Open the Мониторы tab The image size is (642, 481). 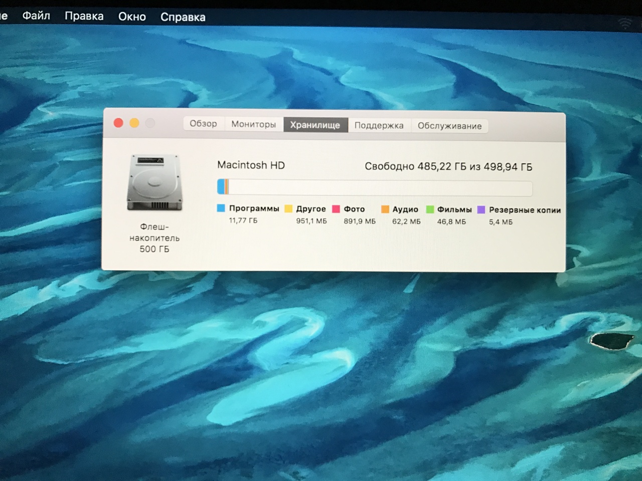tap(253, 124)
